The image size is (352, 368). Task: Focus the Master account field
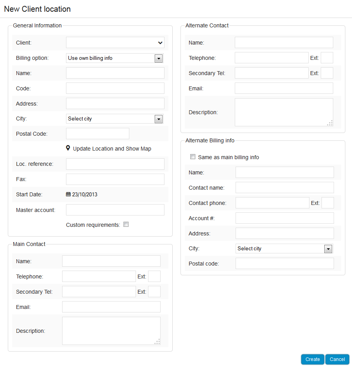pyautogui.click(x=115, y=210)
